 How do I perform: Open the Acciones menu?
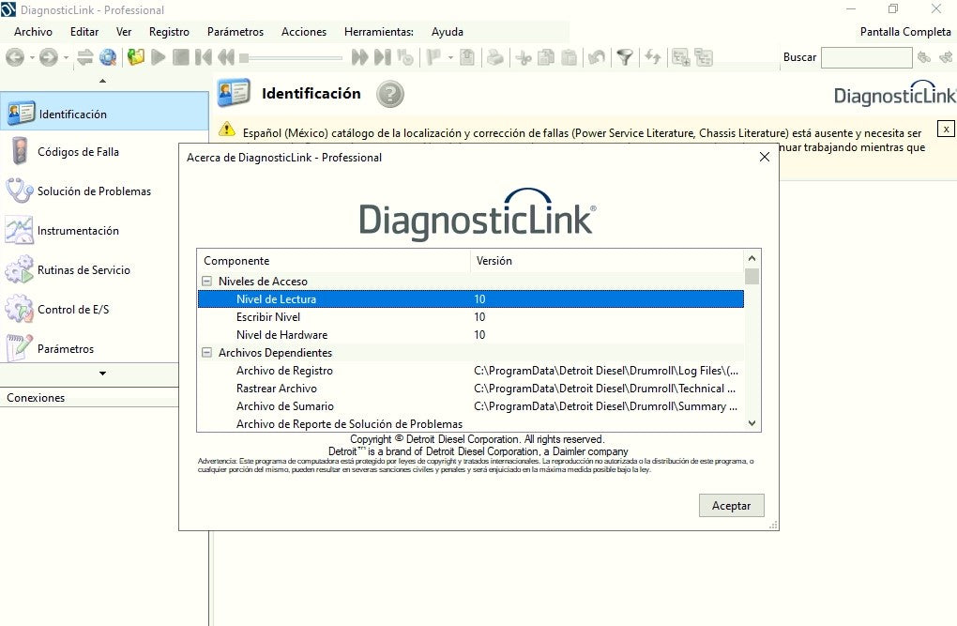pyautogui.click(x=304, y=32)
